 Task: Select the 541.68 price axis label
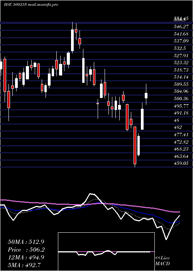pyautogui.click(x=181, y=34)
